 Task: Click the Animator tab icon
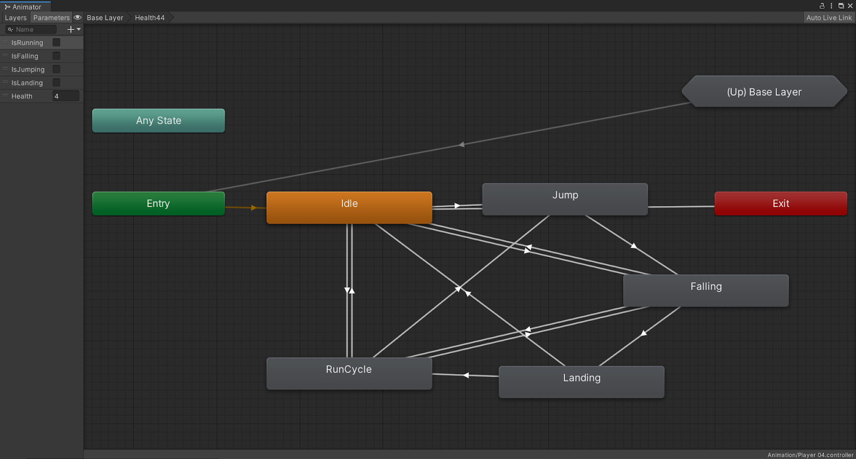pyautogui.click(x=7, y=7)
